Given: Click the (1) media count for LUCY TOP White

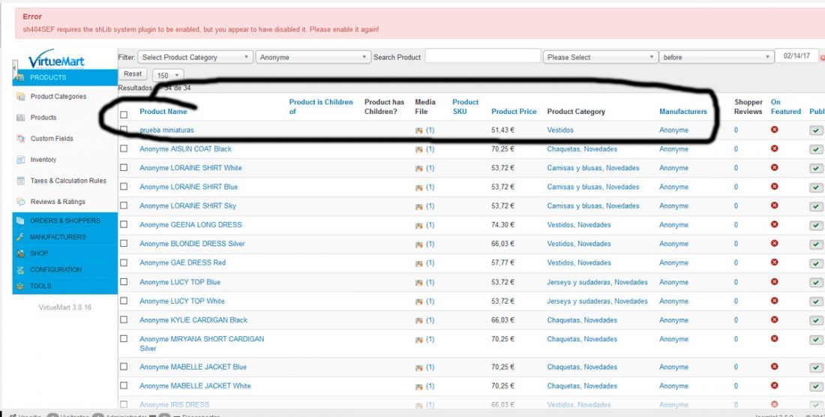Looking at the screenshot, I should (x=430, y=301).
